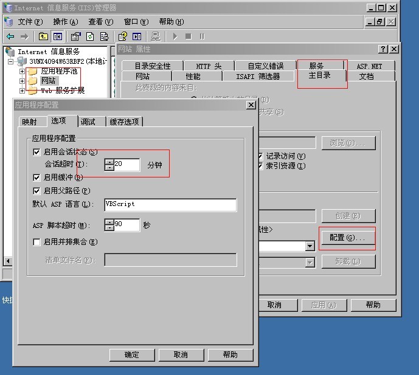Expand the 应用程序池 tree node

pos(23,71)
